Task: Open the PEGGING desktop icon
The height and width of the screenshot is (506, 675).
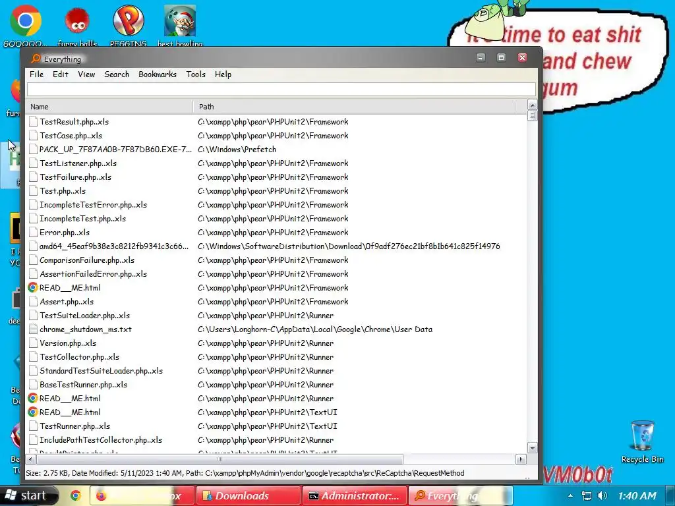Action: pyautogui.click(x=129, y=25)
